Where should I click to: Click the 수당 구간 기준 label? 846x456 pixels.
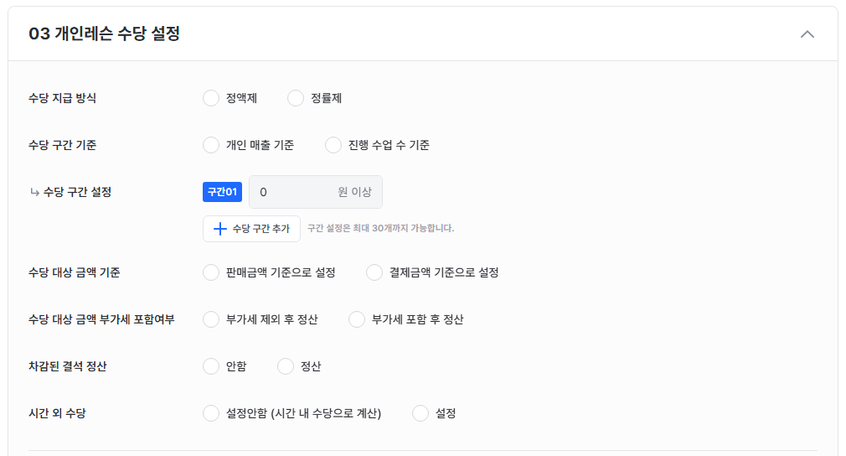click(x=62, y=145)
